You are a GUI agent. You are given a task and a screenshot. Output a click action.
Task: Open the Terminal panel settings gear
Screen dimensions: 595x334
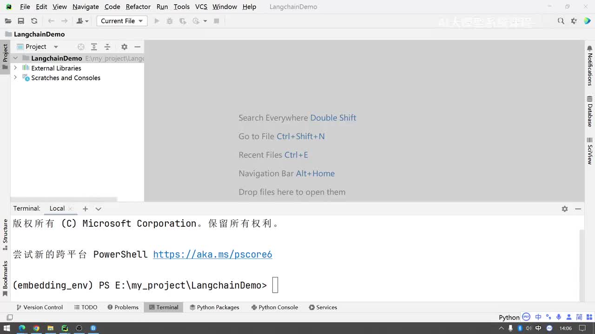[x=565, y=209]
